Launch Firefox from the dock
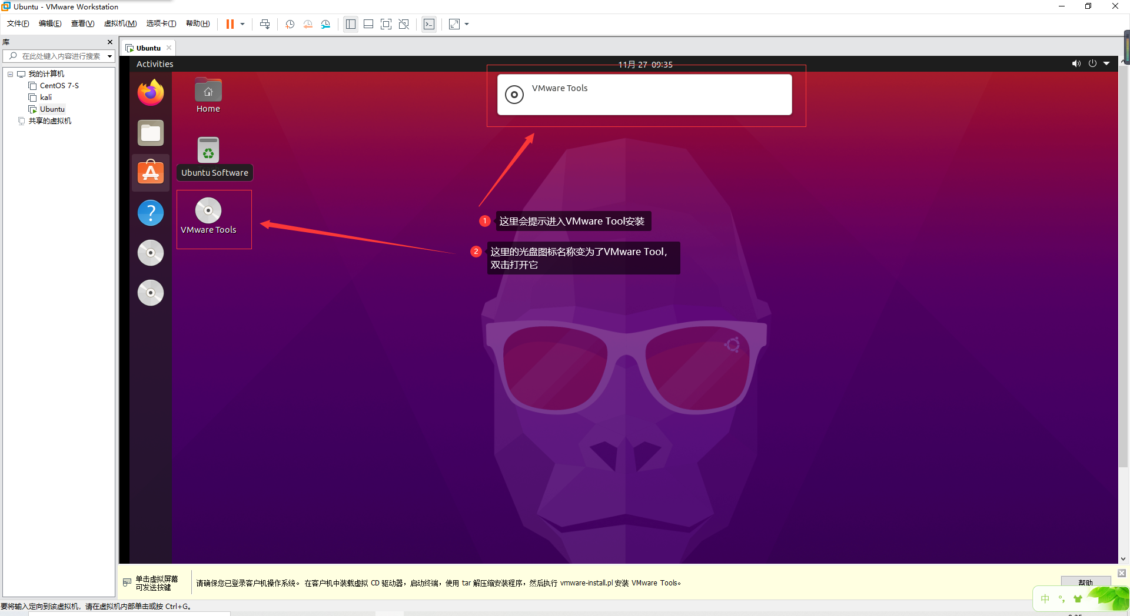 point(151,93)
